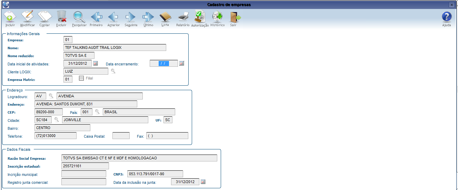The image size is (458, 190).
Task: Toggle the Filial checkbox
Action: click(x=81, y=78)
